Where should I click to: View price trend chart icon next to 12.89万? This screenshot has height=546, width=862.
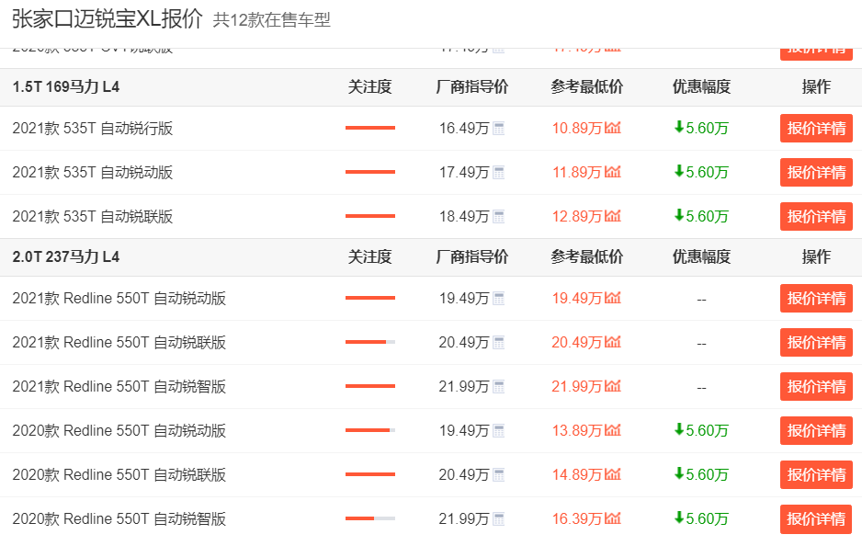tap(612, 215)
